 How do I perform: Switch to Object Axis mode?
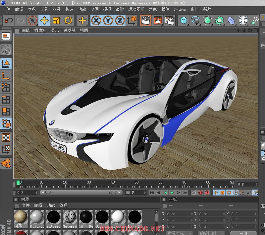[x=6, y=76]
